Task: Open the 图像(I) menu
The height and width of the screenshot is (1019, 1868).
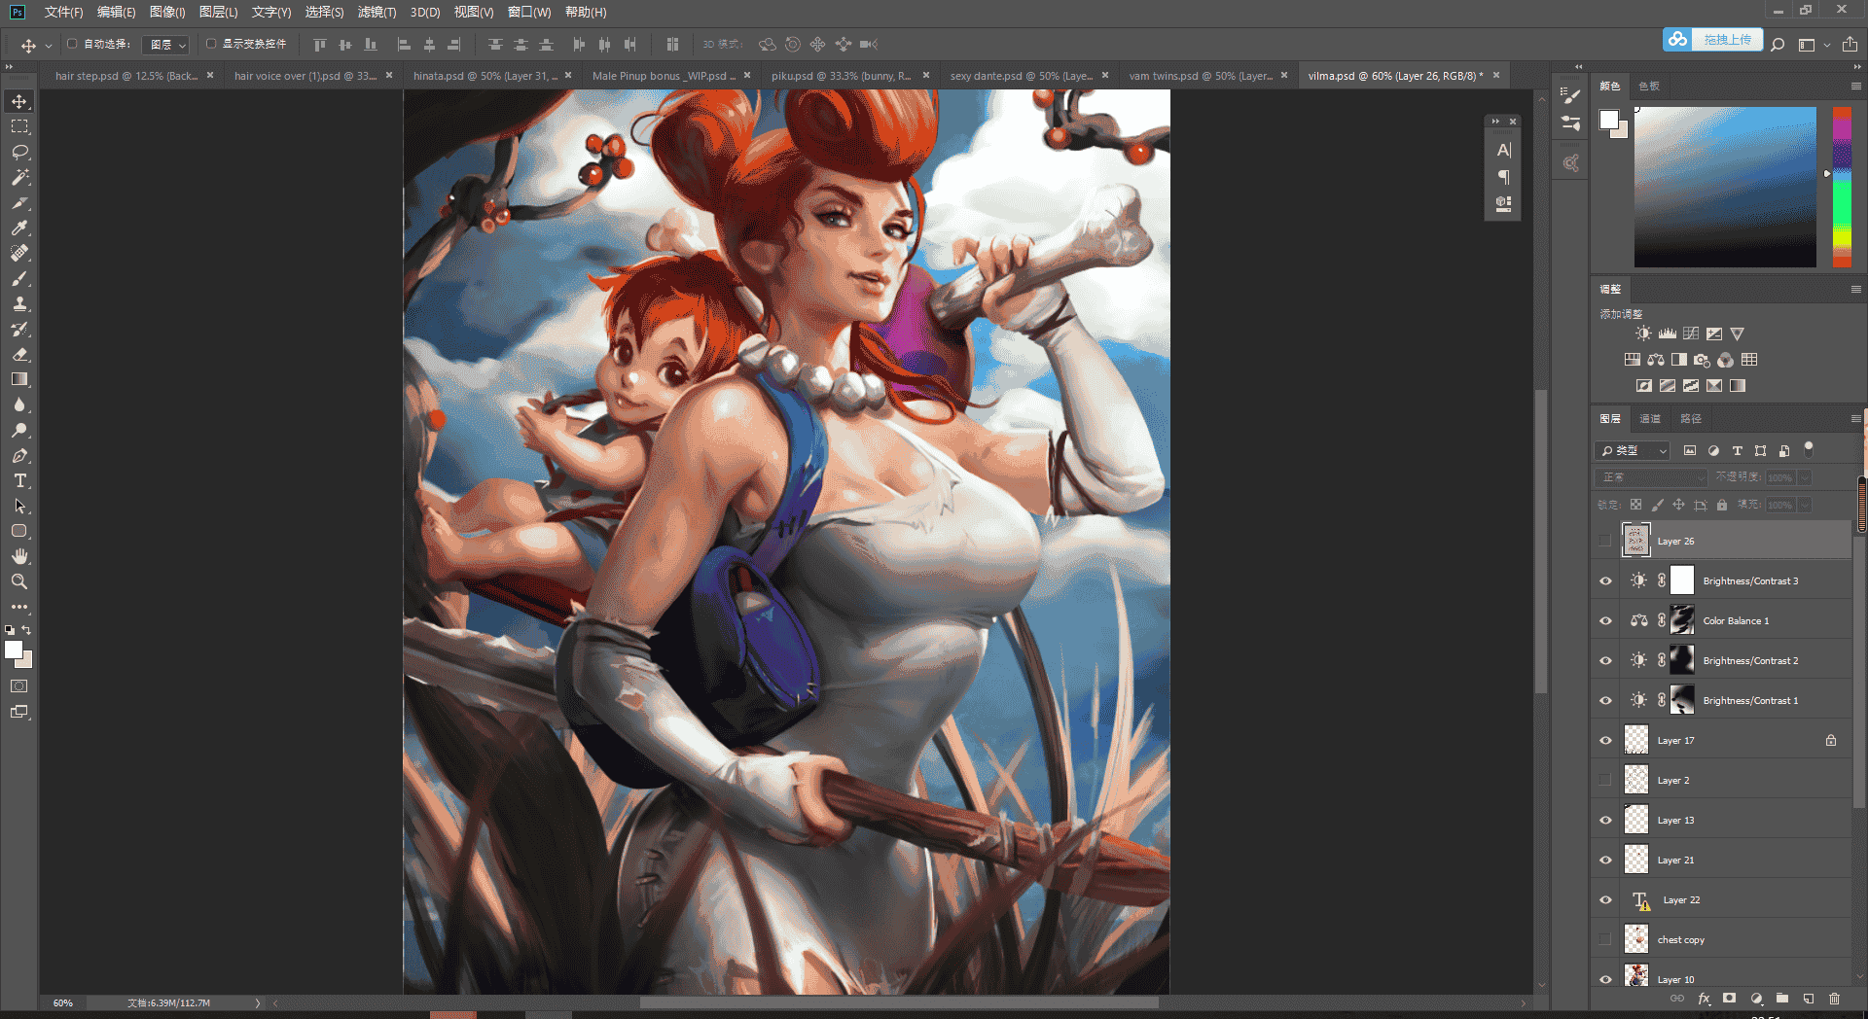Action: click(166, 13)
